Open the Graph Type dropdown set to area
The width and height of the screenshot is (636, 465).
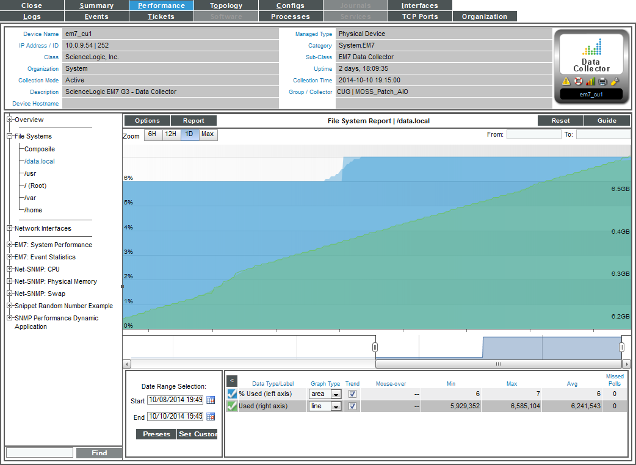(x=325, y=394)
